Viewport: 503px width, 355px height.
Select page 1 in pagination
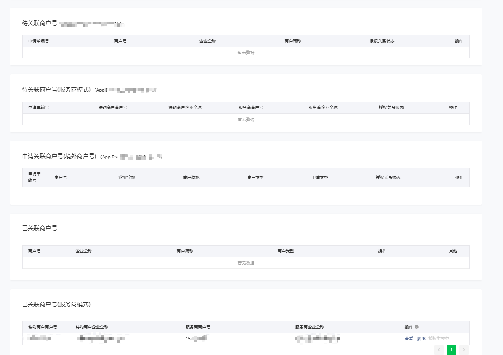[451, 350]
